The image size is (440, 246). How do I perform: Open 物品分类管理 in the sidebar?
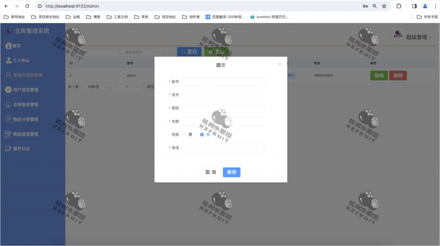coord(21,119)
